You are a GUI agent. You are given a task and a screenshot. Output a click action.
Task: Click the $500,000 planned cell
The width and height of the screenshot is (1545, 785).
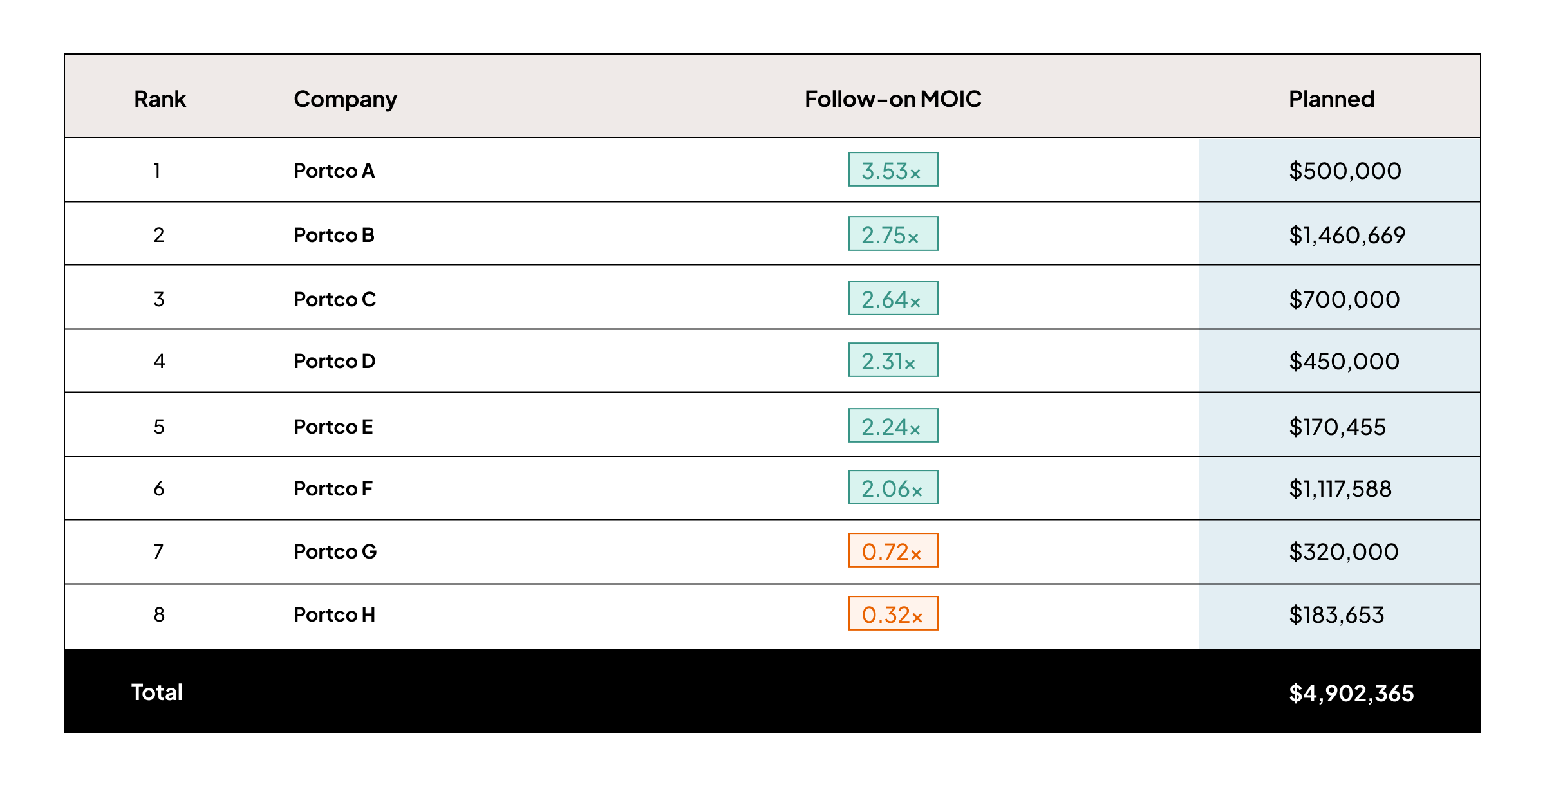click(x=1345, y=171)
